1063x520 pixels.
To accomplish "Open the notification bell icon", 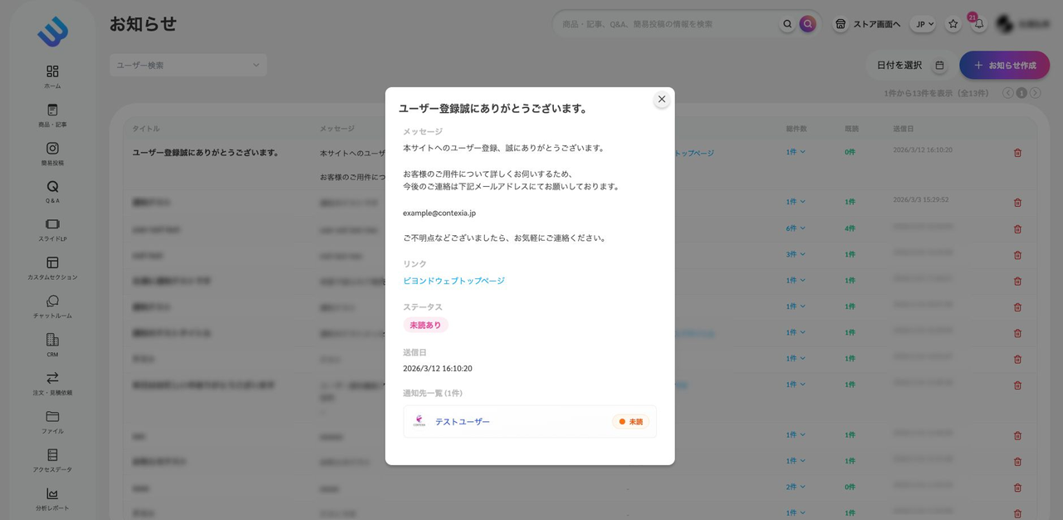I will (x=978, y=24).
